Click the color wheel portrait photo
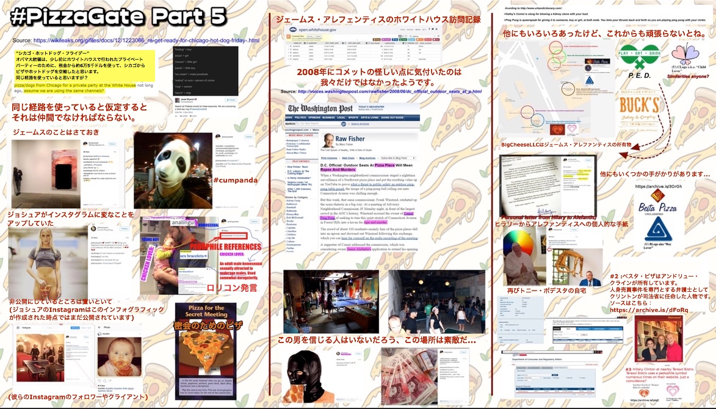Screen dimensions: 716x409 [524, 256]
